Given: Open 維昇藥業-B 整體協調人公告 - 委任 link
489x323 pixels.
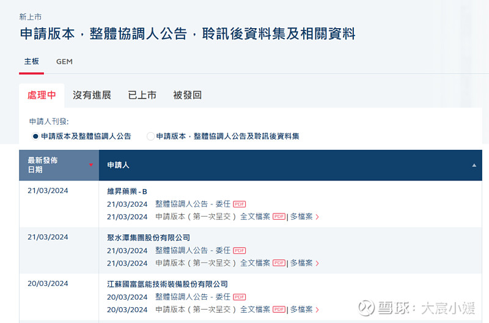Looking at the screenshot, I should point(193,204).
